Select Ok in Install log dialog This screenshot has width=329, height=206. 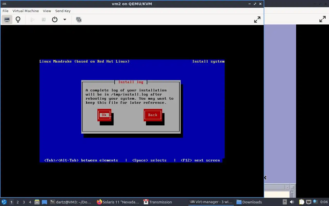(x=104, y=115)
